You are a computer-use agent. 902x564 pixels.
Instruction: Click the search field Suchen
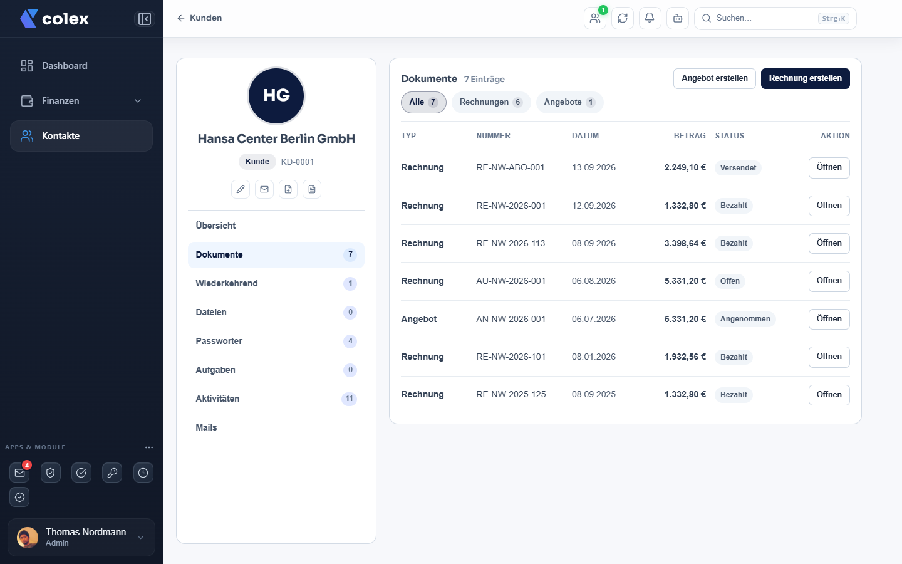click(x=775, y=18)
